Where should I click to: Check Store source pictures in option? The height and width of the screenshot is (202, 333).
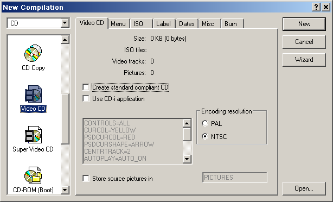pos(86,179)
